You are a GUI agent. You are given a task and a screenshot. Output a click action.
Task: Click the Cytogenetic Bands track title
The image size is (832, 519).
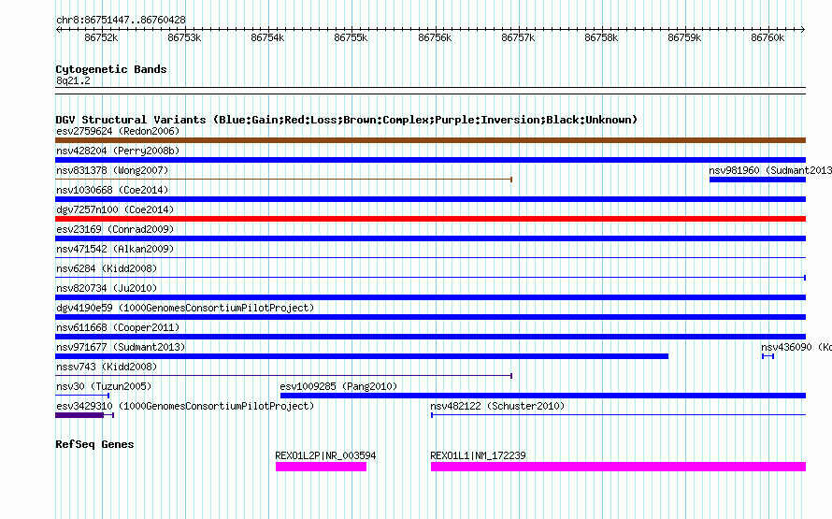[111, 69]
